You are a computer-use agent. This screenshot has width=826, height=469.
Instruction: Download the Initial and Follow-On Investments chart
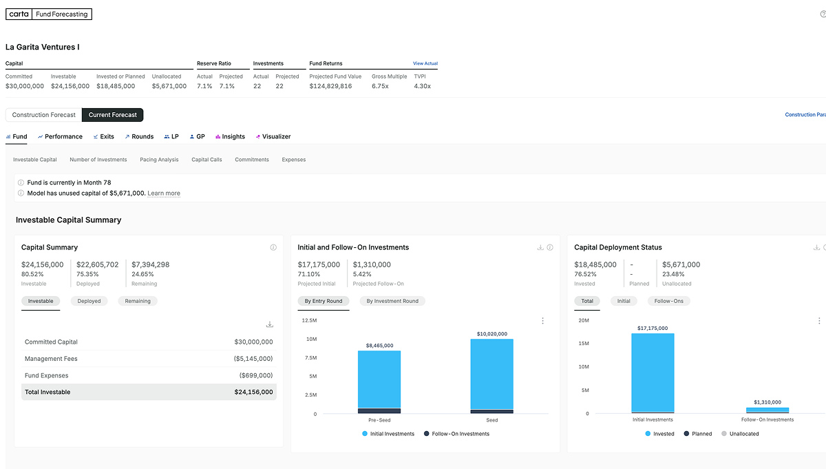540,247
